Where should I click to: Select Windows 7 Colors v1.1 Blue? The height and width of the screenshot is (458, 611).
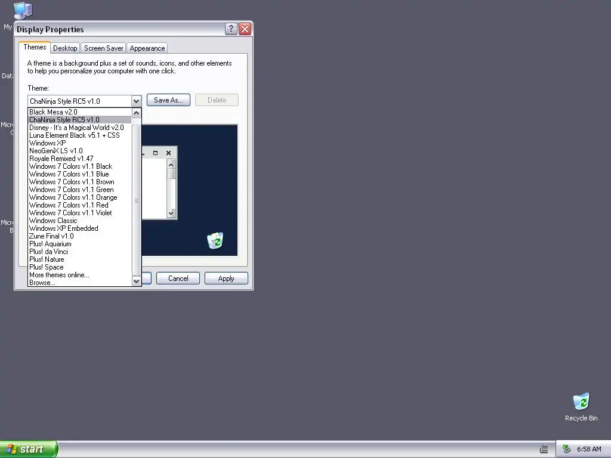coord(81,174)
